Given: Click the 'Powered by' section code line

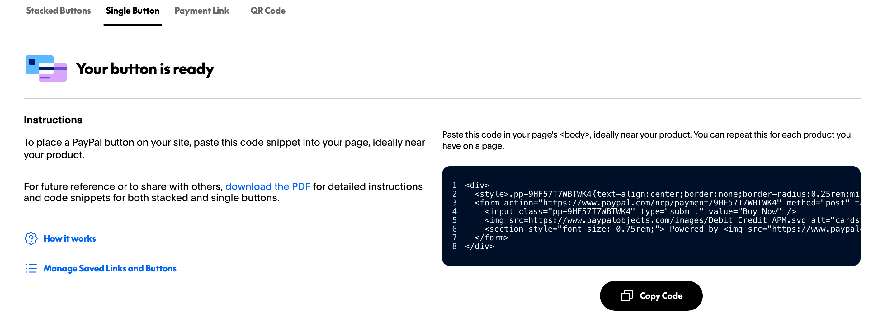Looking at the screenshot, I should (672, 229).
